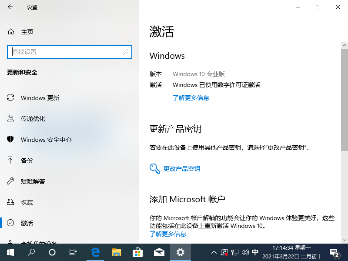The image size is (348, 261).
Task: Open 了解更多信息 link below activation status
Action: [x=191, y=98]
